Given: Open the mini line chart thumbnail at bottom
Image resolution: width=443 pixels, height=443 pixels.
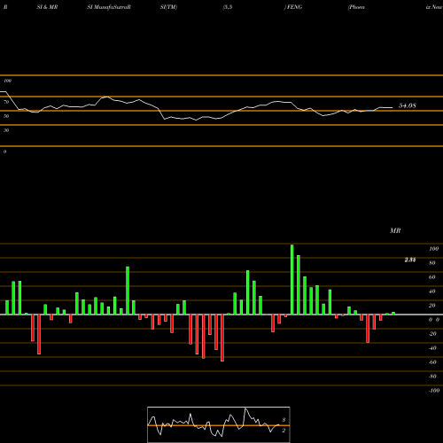Looking at the screenshot, I should pyautogui.click(x=219, y=424).
